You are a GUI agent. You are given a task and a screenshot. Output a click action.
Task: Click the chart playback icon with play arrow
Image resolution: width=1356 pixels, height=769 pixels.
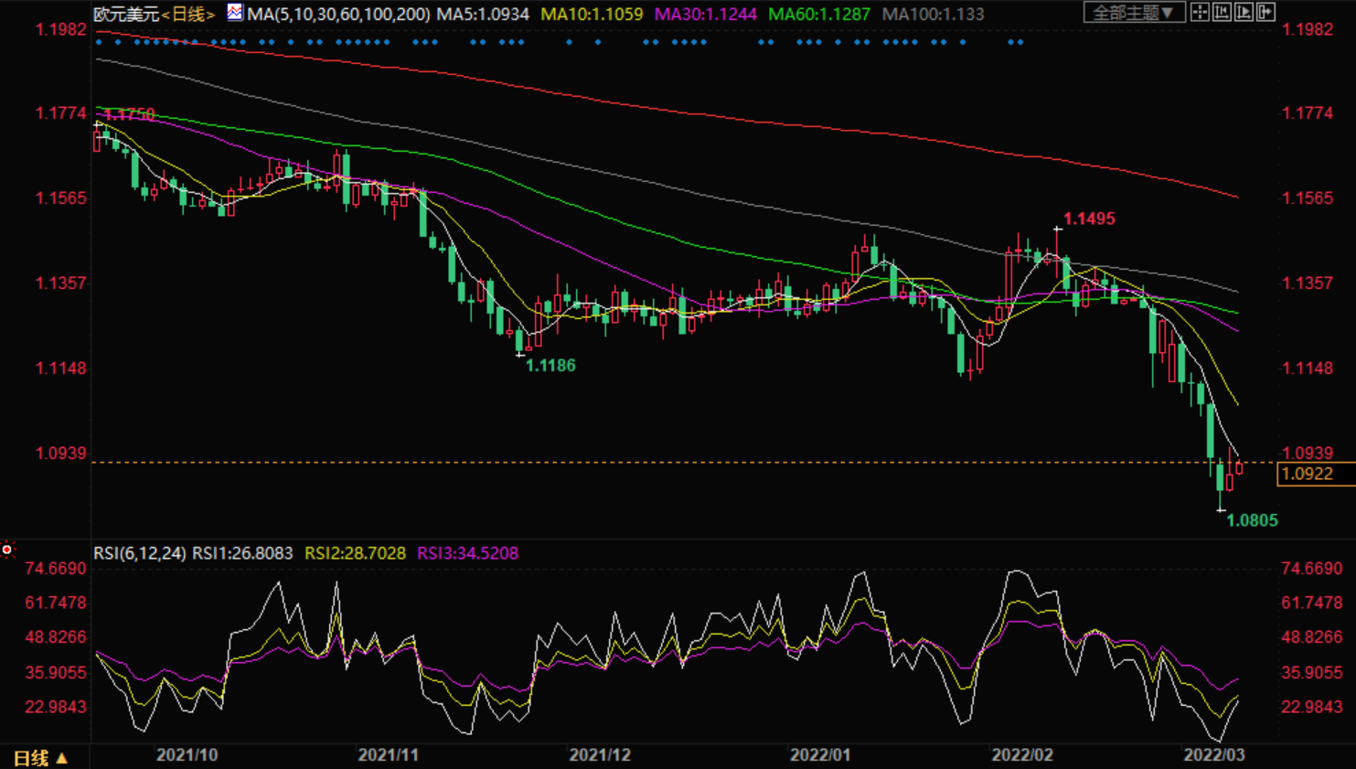1244,12
